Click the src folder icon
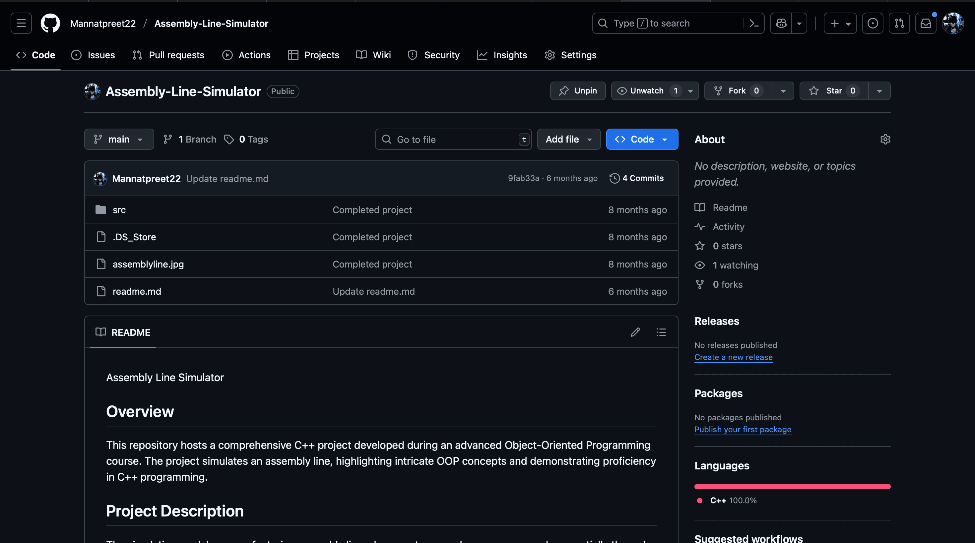Image resolution: width=975 pixels, height=543 pixels. coord(101,209)
